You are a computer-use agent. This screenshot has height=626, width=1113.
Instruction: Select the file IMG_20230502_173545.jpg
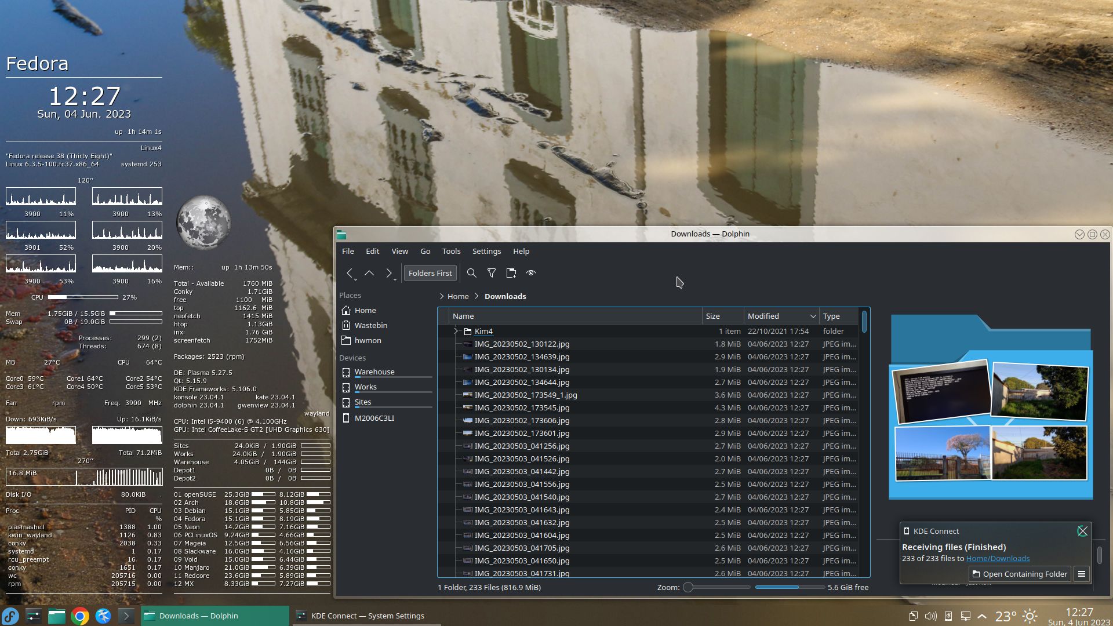pyautogui.click(x=521, y=407)
